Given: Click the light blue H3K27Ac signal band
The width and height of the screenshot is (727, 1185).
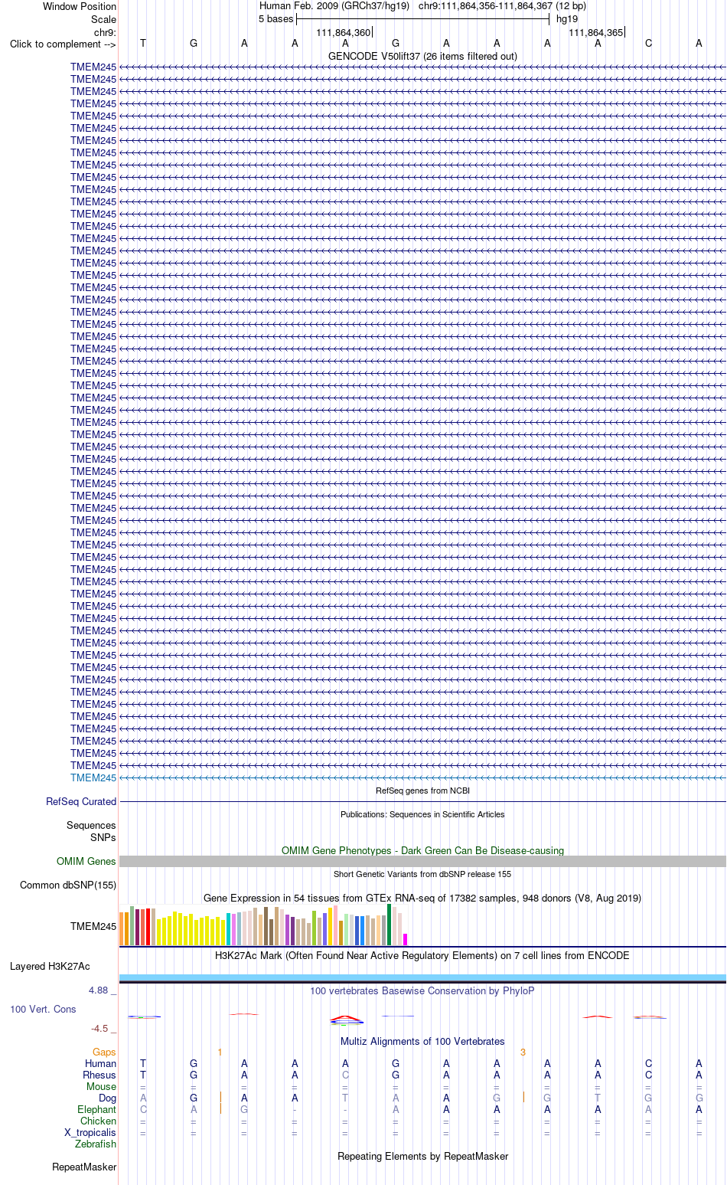Looking at the screenshot, I should point(422,977).
